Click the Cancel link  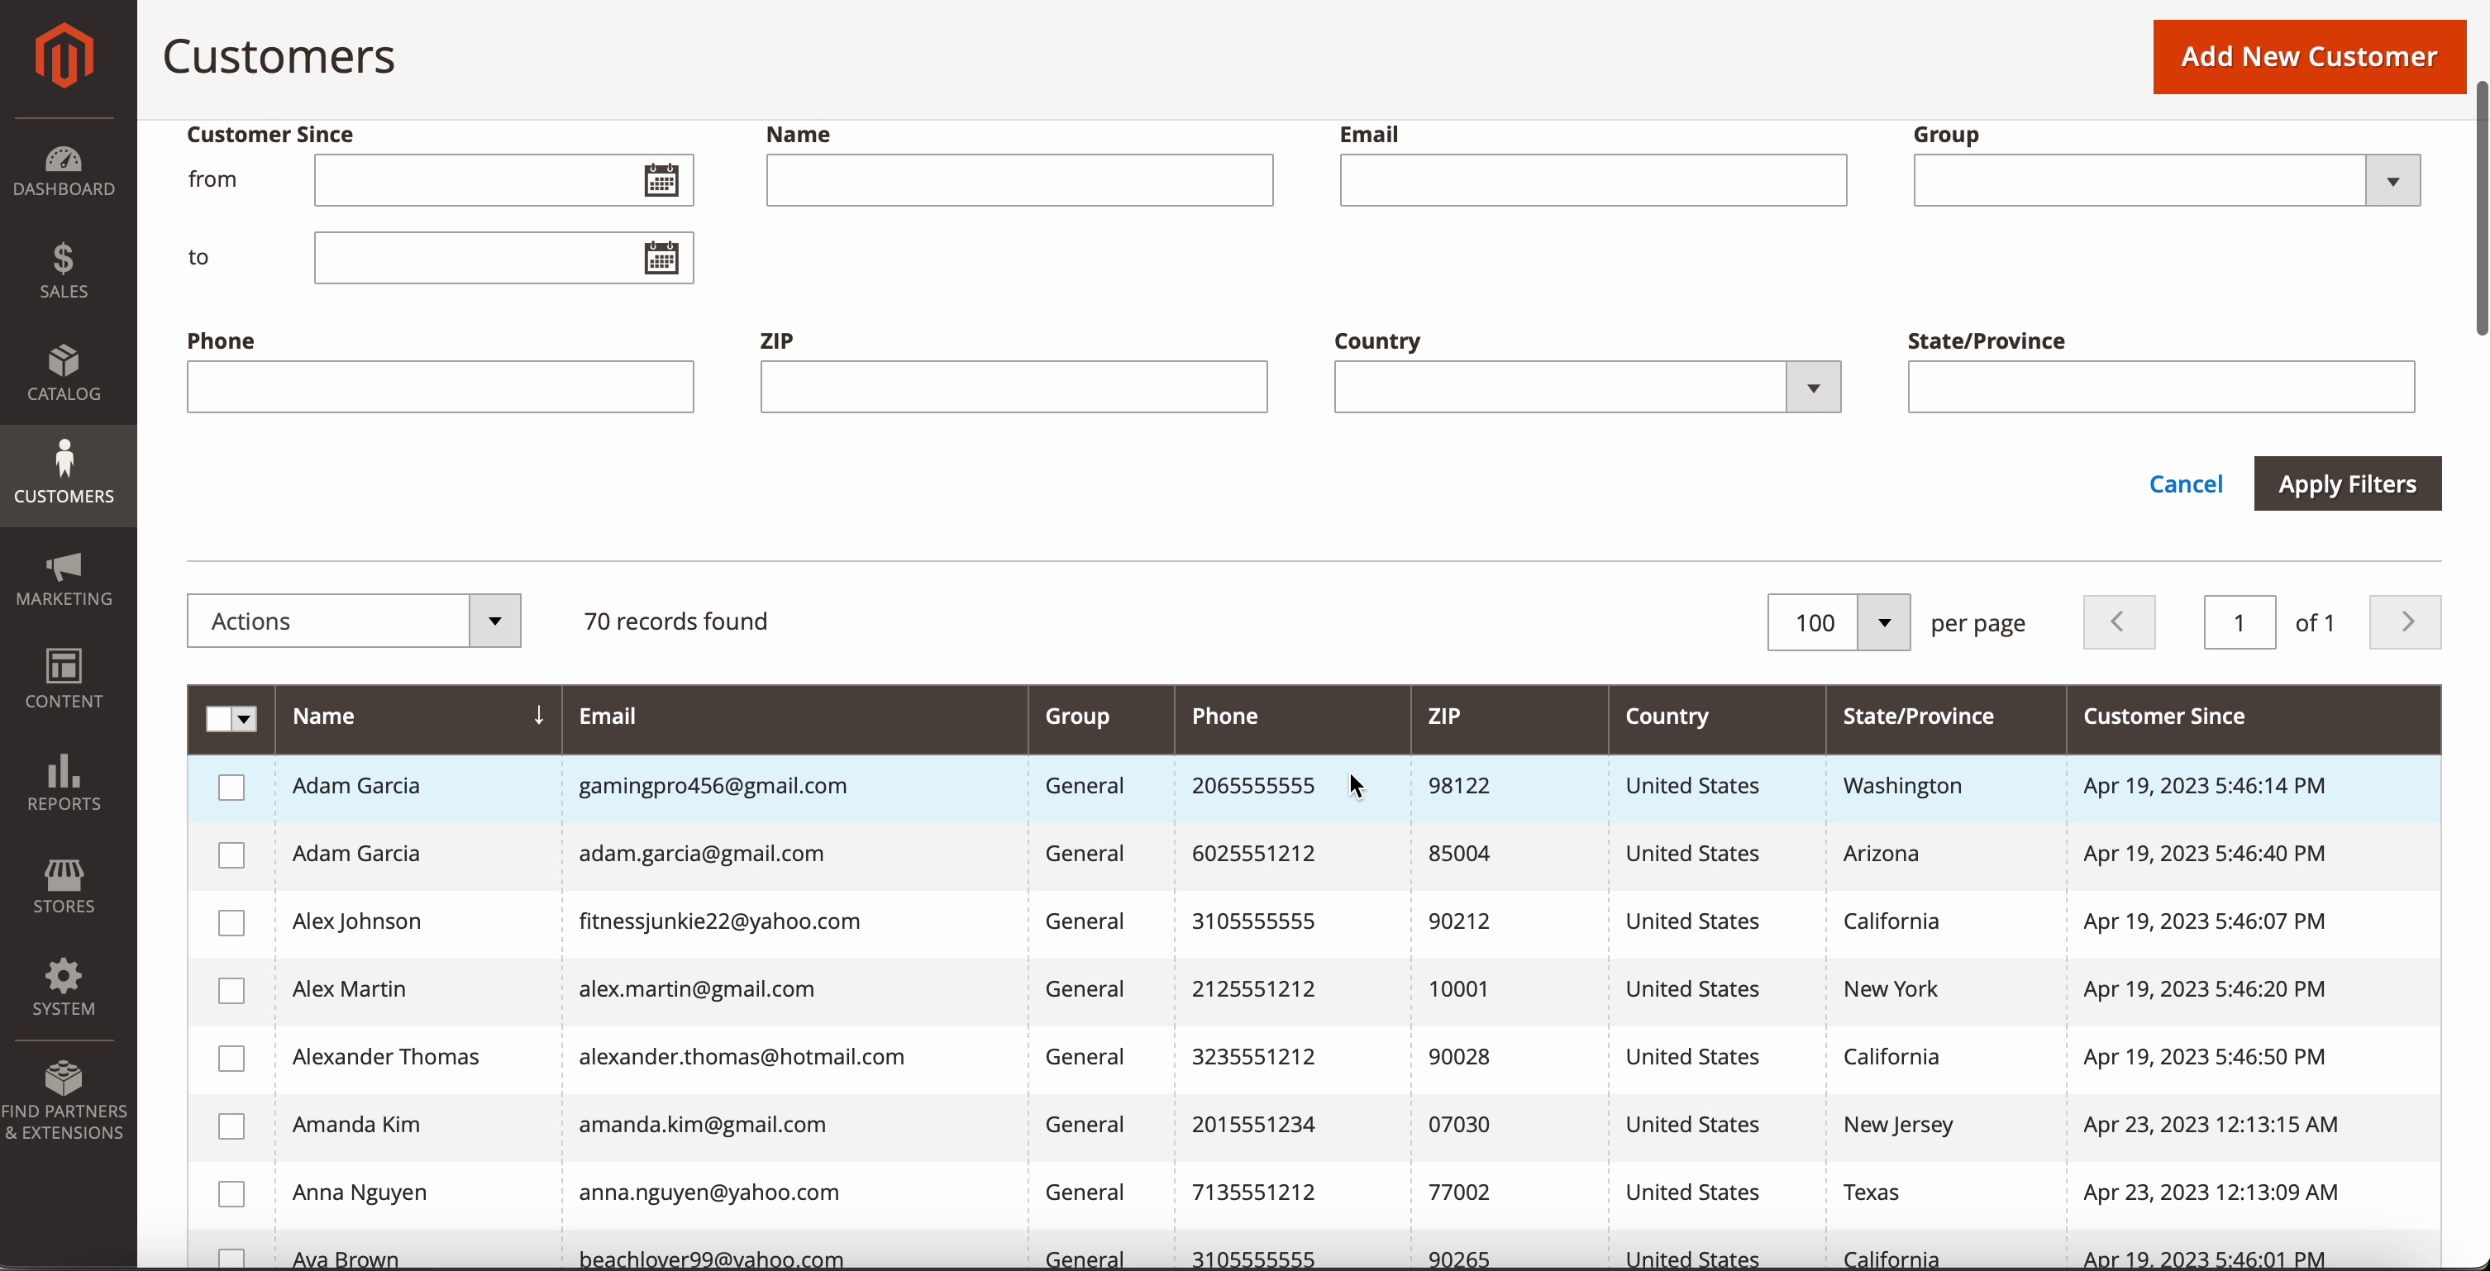tap(2186, 483)
